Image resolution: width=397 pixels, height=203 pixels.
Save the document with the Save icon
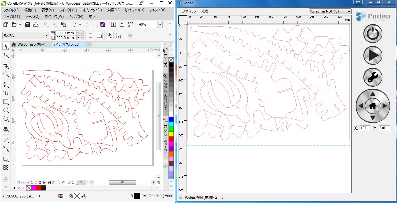(x=27, y=24)
